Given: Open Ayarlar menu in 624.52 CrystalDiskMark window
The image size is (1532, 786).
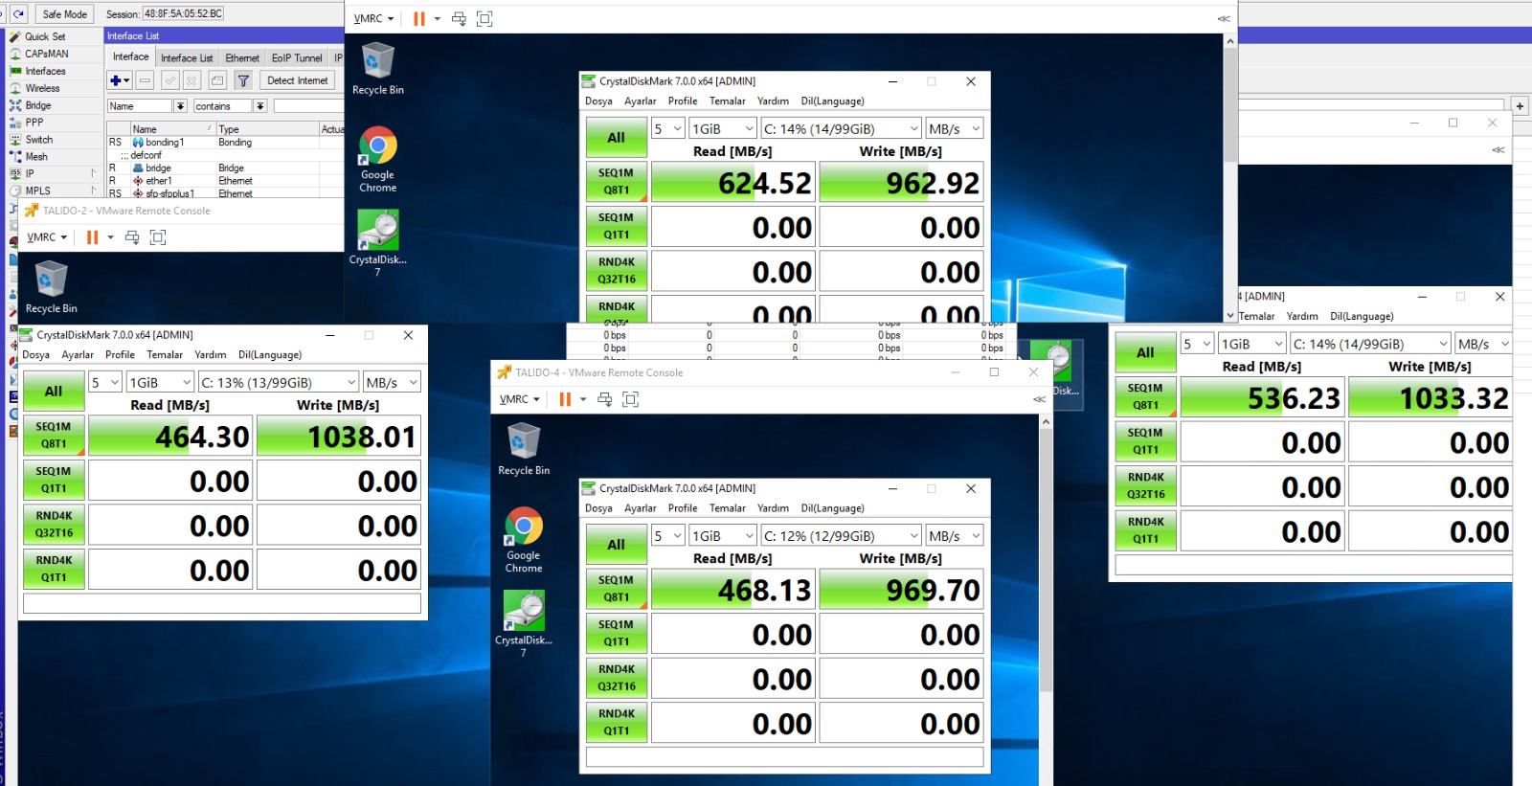Looking at the screenshot, I should pos(641,101).
